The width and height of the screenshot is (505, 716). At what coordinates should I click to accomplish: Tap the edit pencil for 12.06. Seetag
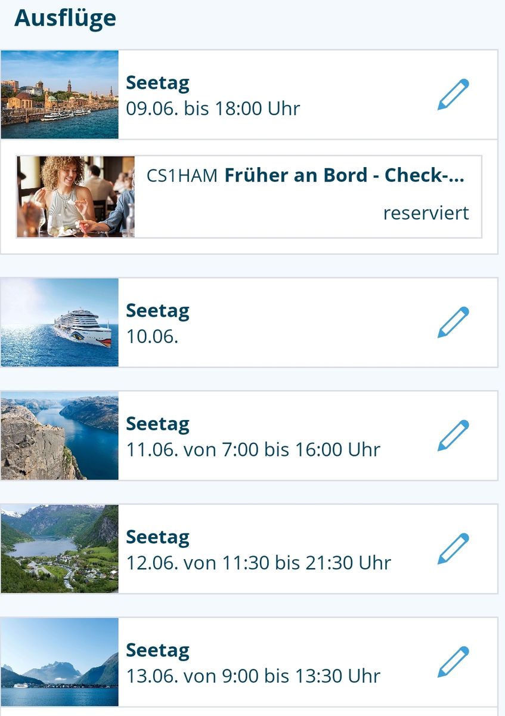tap(453, 549)
